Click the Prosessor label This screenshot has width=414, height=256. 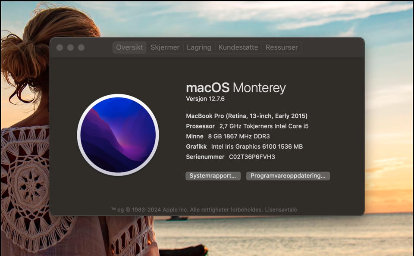coord(200,126)
